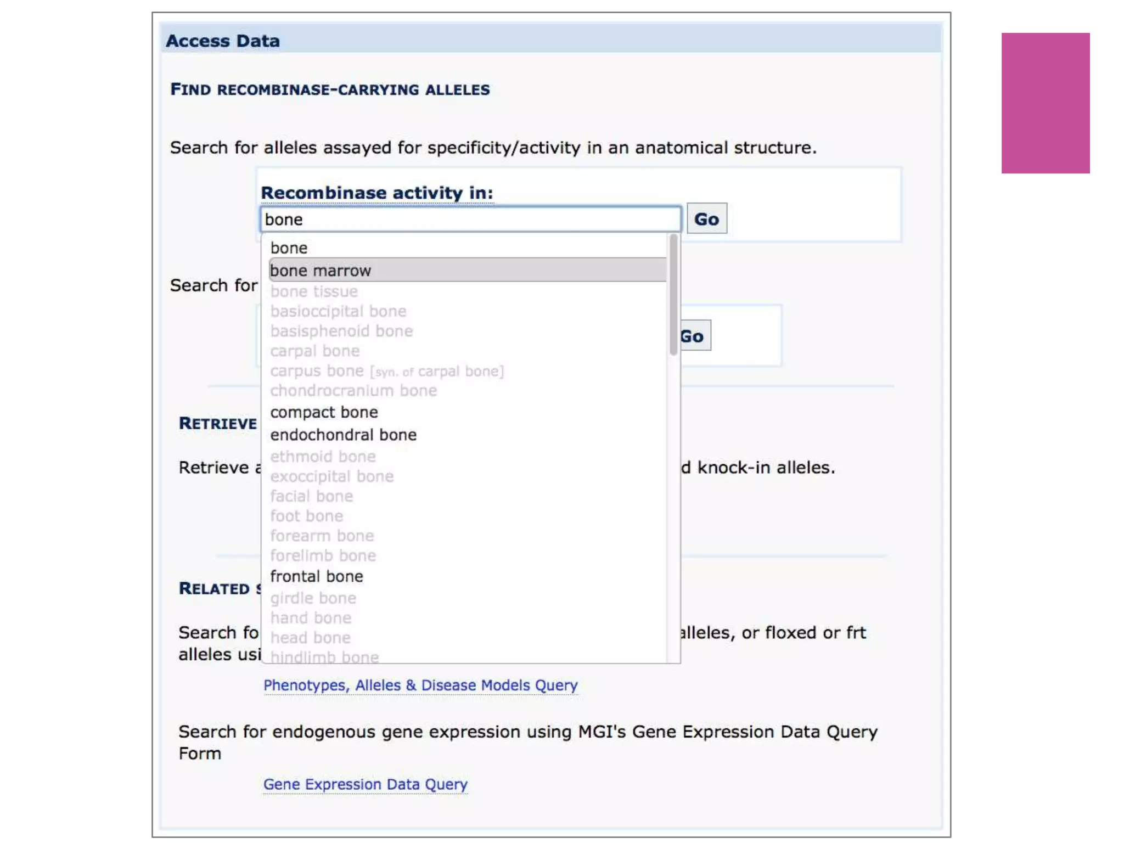Viewport: 1124px width, 843px height.
Task: Choose 'facial bone' from the list
Action: (x=312, y=496)
